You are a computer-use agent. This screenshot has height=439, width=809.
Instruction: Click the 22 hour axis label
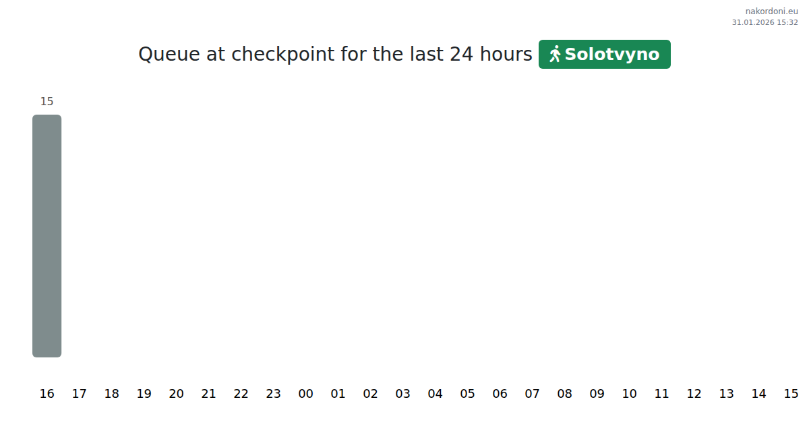(x=241, y=394)
